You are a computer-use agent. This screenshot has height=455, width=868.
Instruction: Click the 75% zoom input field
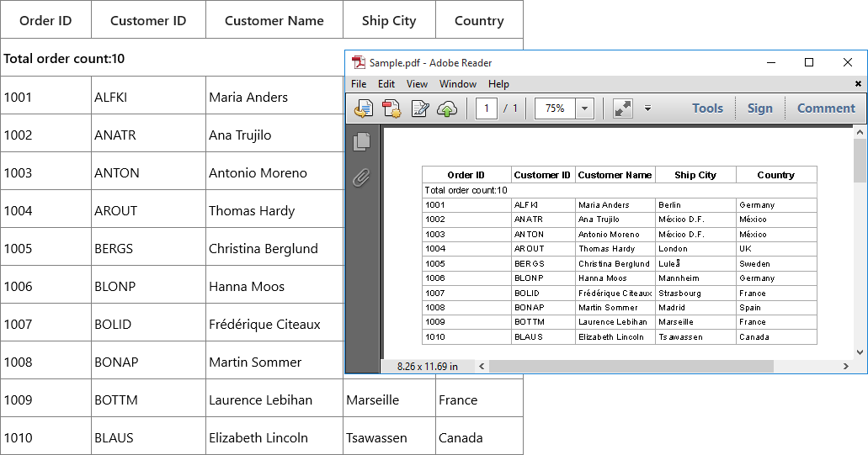[x=555, y=108]
